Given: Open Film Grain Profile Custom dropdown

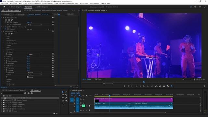Looking at the screenshot, I should [34, 54].
